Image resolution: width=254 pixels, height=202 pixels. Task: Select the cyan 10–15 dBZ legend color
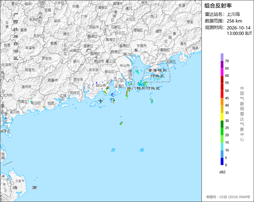tap(222, 146)
